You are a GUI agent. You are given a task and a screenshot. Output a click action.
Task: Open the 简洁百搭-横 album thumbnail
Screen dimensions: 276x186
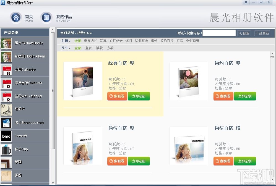pos(189,146)
